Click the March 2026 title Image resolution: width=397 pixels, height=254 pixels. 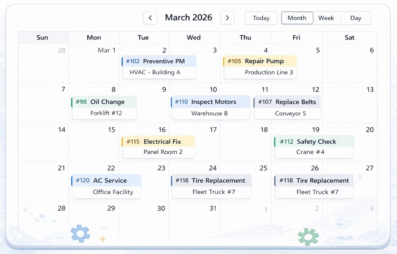188,18
